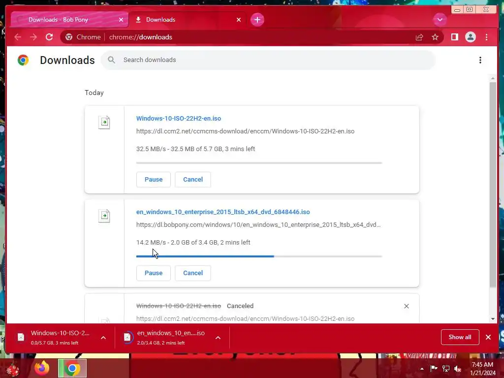504x378 pixels.
Task: Close the active Downloads tab
Action: click(239, 20)
